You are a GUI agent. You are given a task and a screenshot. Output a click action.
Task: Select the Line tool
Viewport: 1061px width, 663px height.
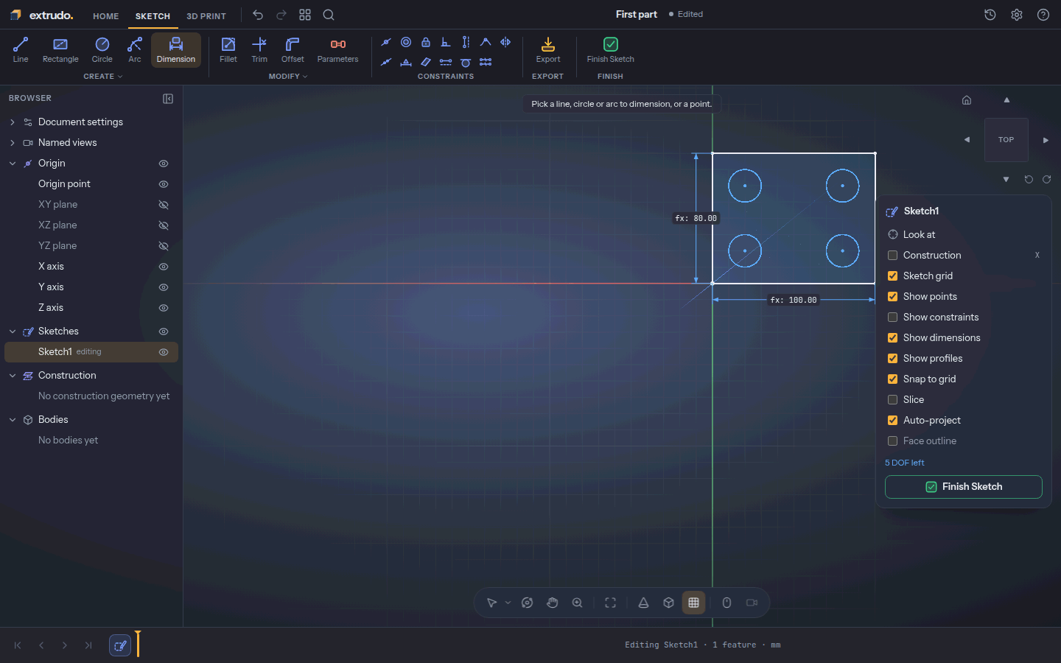21,50
